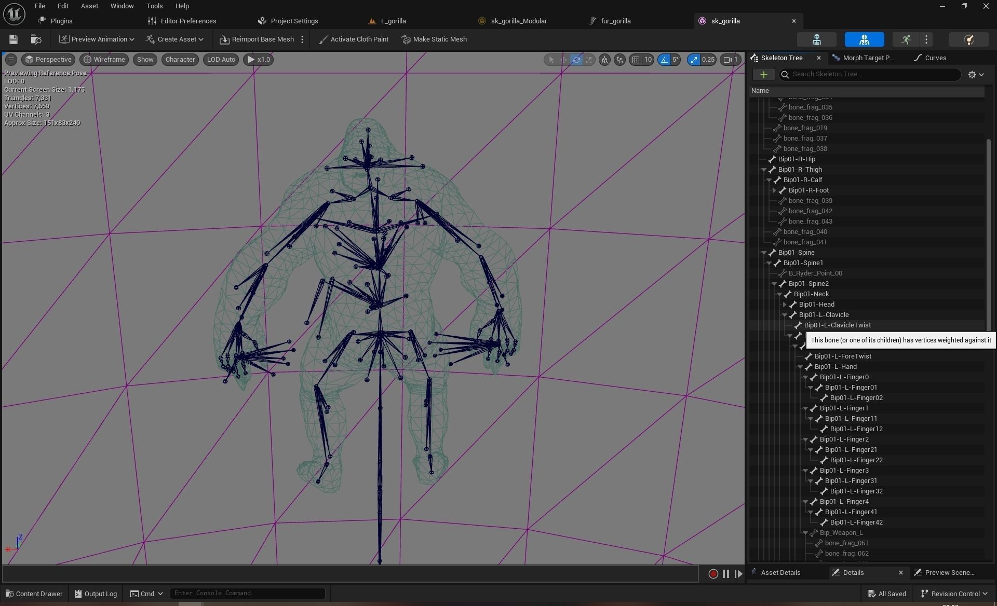Select the translate gizmo tool
Image resolution: width=997 pixels, height=606 pixels.
(x=563, y=60)
